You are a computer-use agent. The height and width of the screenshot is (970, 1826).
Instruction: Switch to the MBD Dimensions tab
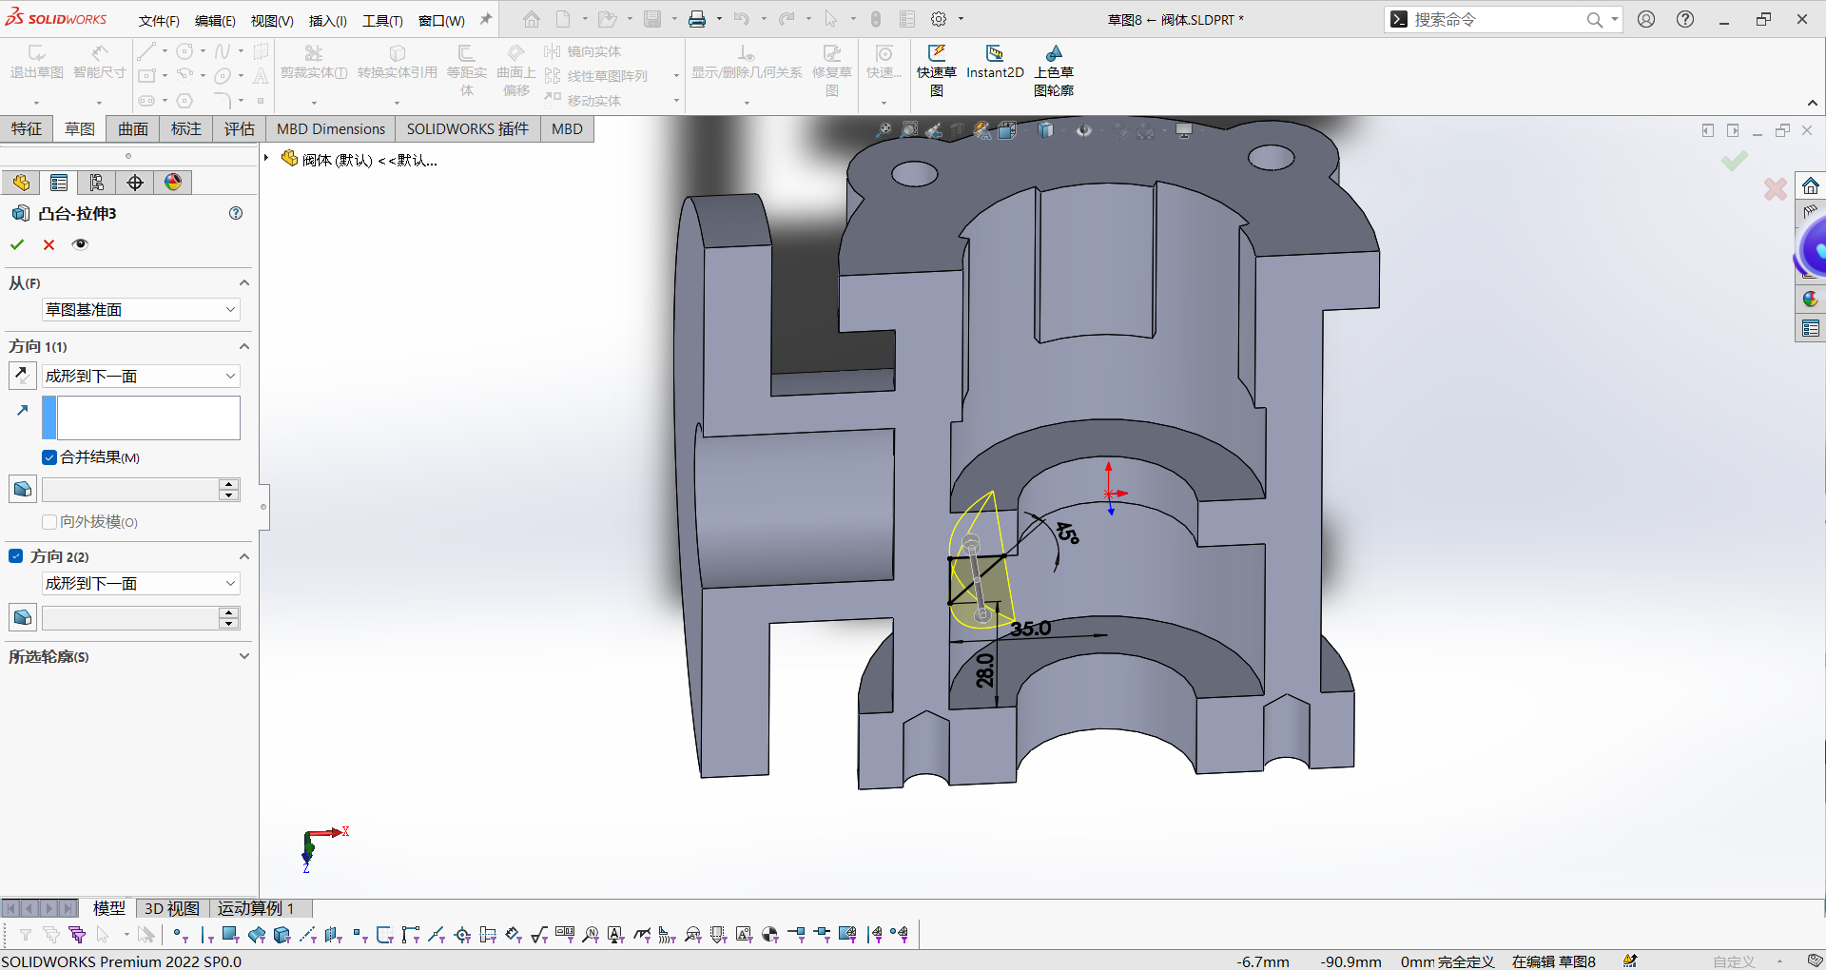331,128
